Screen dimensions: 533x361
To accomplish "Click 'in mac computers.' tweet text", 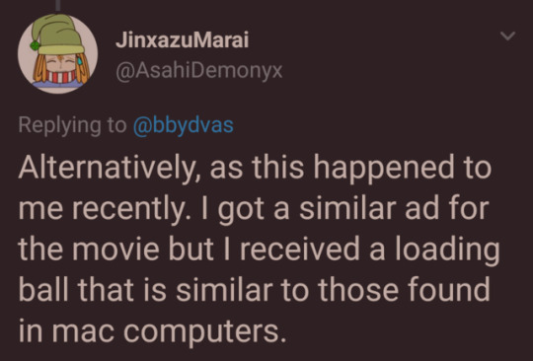I will (152, 330).
